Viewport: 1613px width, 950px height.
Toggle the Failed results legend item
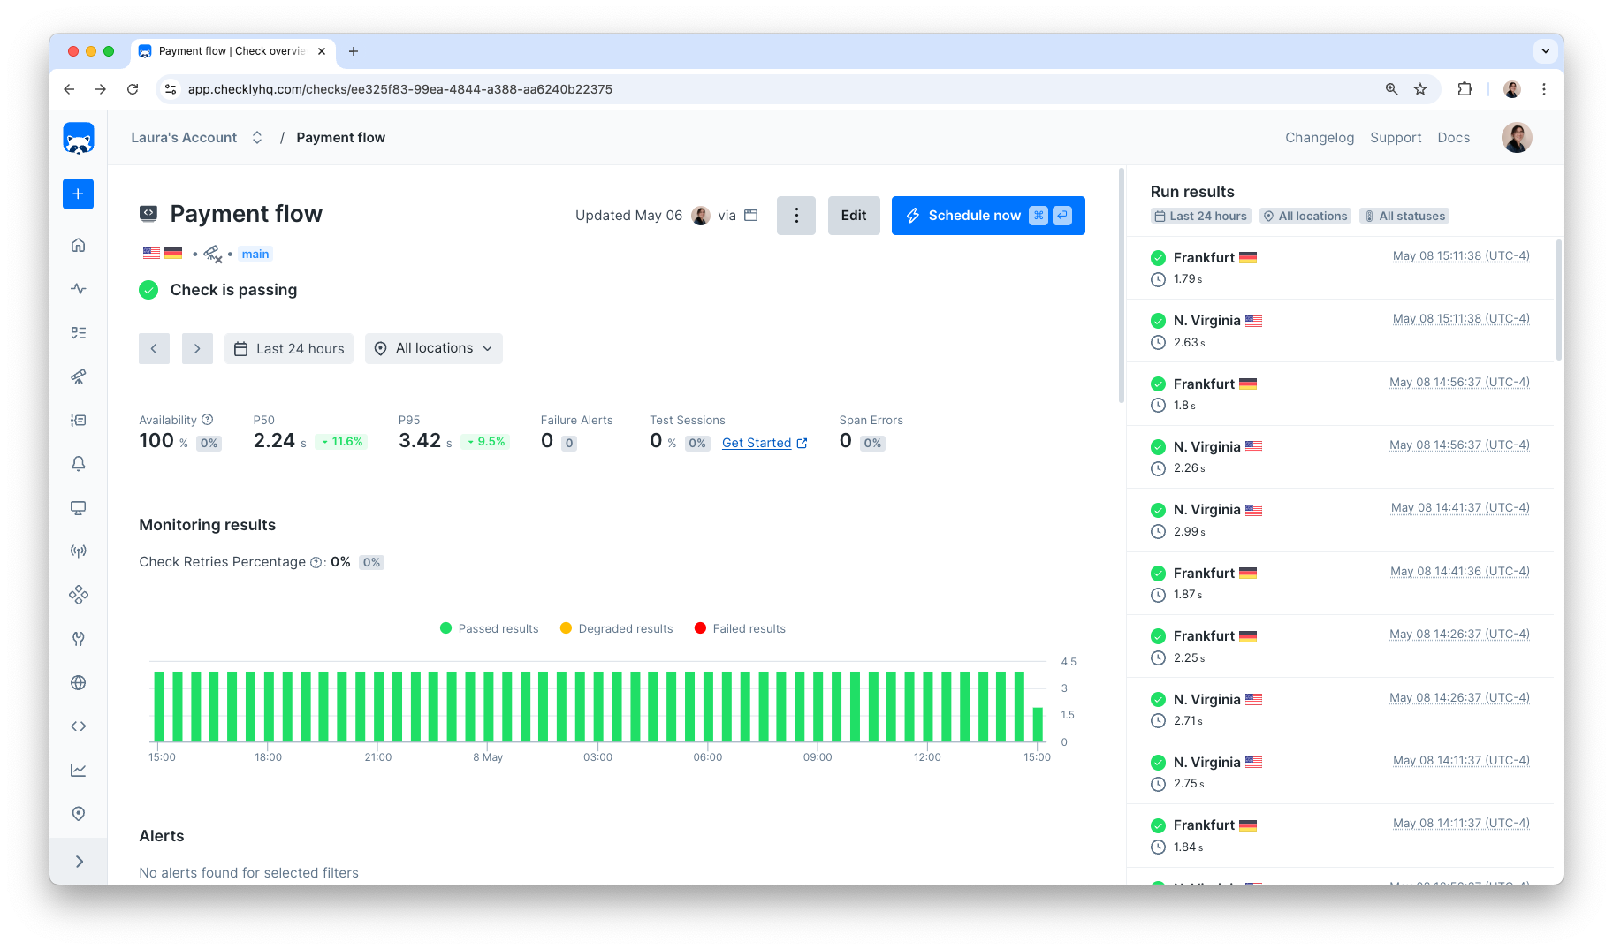click(x=740, y=628)
